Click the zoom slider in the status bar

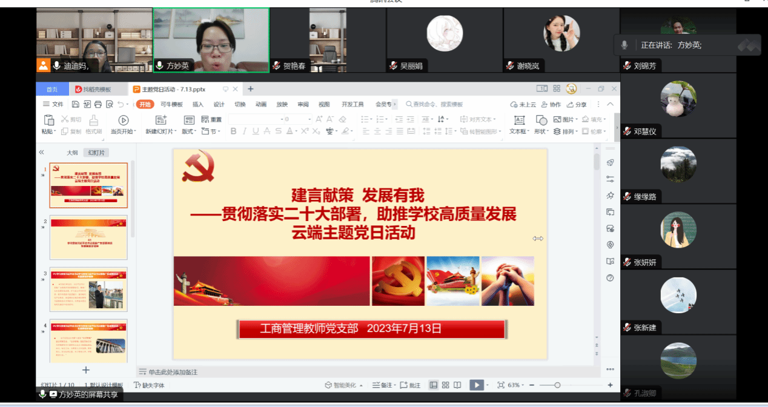click(557, 385)
